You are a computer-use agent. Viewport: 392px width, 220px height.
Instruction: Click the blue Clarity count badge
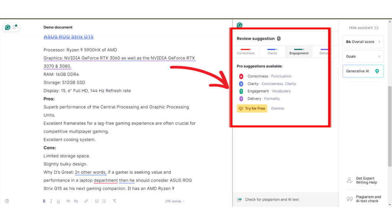tap(241, 84)
